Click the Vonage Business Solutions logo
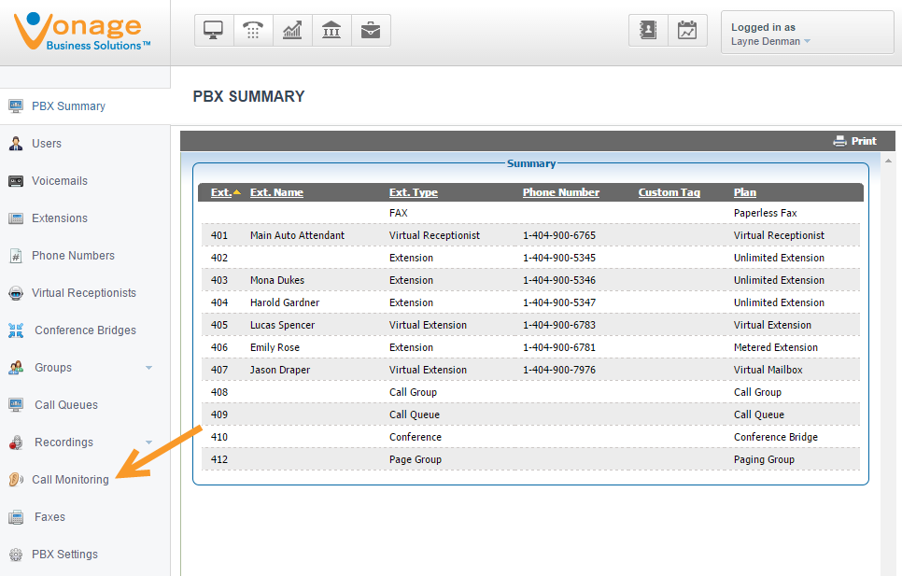The width and height of the screenshot is (902, 576). tap(83, 32)
